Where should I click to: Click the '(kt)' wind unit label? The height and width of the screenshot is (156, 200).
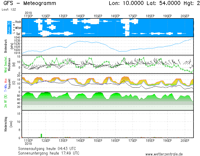coord(14,64)
